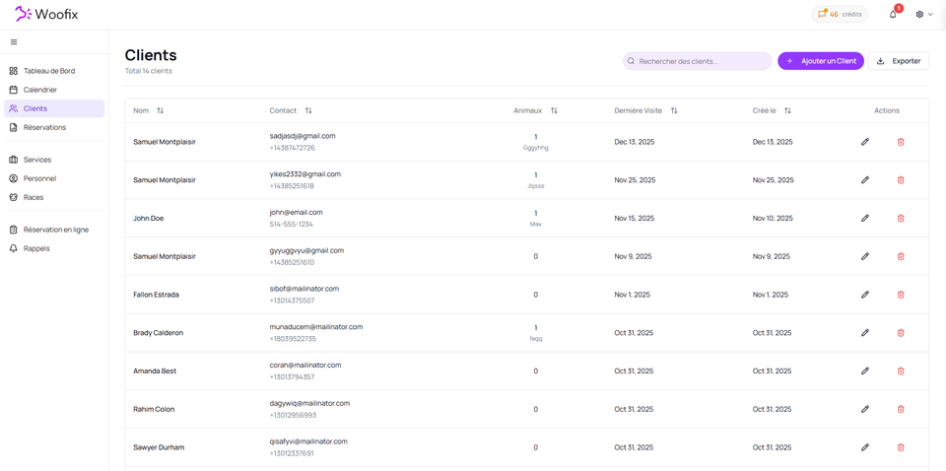Go to Calendrier in the sidebar

pos(40,90)
